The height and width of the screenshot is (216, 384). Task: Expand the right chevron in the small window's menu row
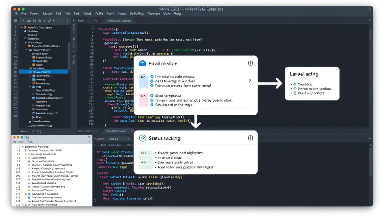pyautogui.click(x=37, y=141)
